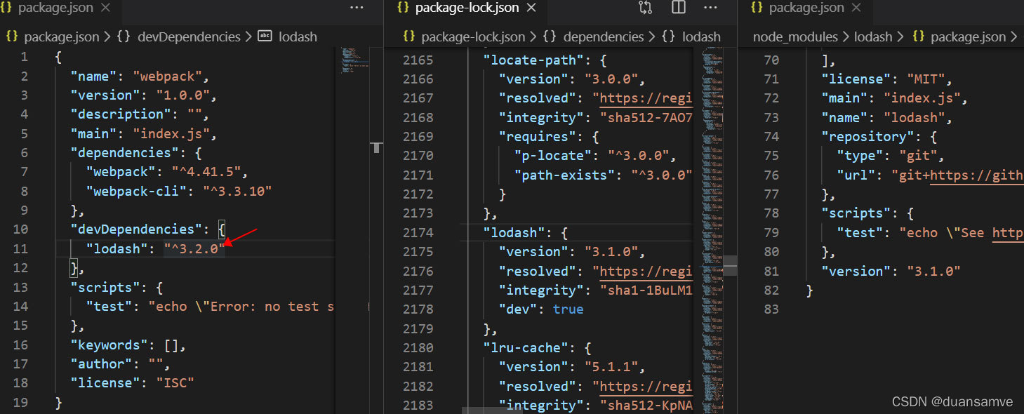Click the "scripts" key in left editor
1024x414 pixels.
[105, 287]
